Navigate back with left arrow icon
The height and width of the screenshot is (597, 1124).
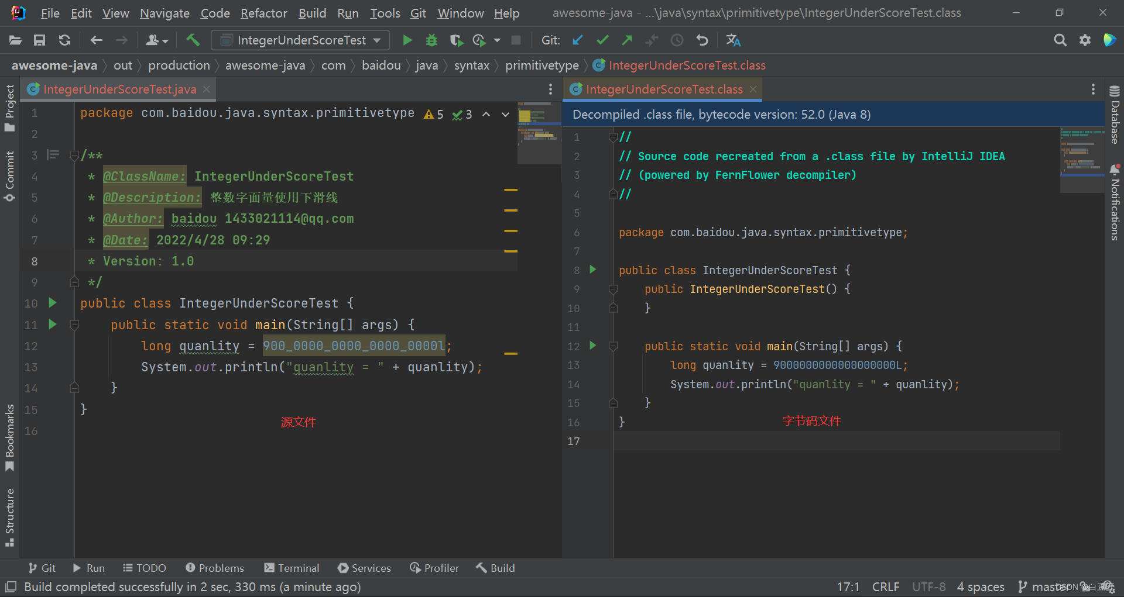pyautogui.click(x=96, y=40)
